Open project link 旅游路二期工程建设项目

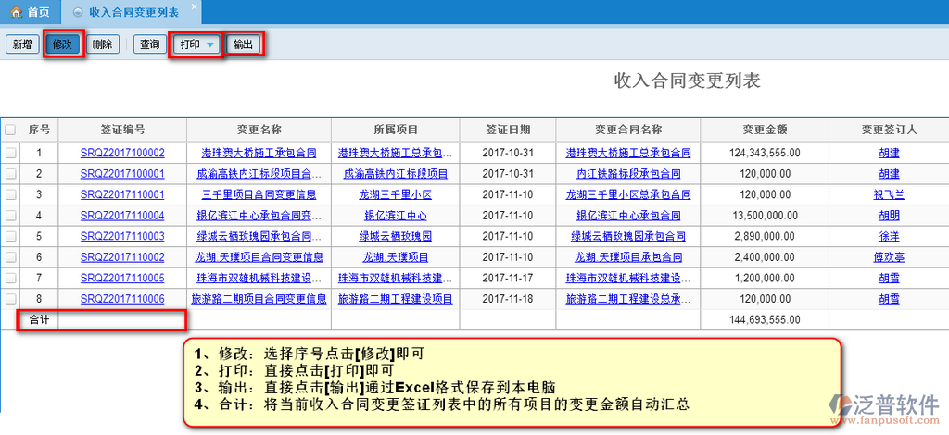[x=395, y=298]
